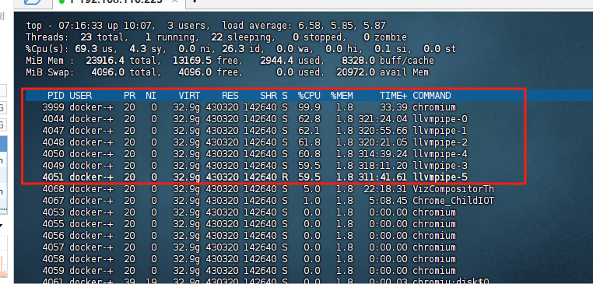593x284 pixels.
Task: Select PID 4050 in the process list
Action: click(54, 154)
